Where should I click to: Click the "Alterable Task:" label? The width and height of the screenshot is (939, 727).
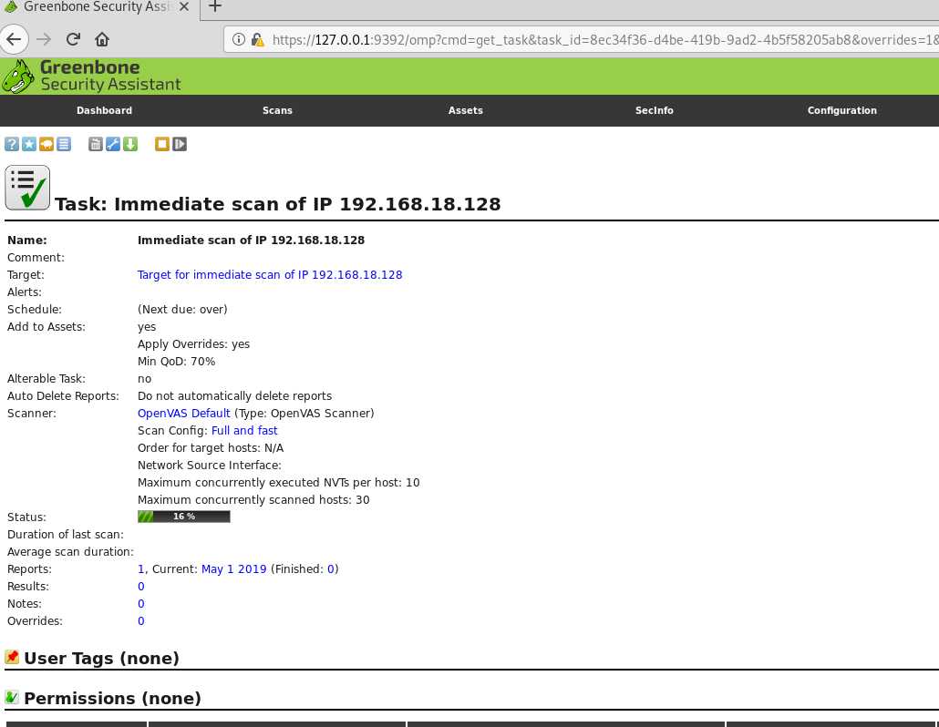pyautogui.click(x=46, y=379)
